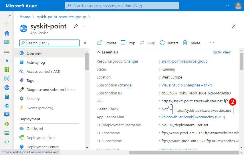This screenshot has height=155, width=244.
Task: Open https://syskit-point.azurewebsites.net URL link
Action: (192, 101)
